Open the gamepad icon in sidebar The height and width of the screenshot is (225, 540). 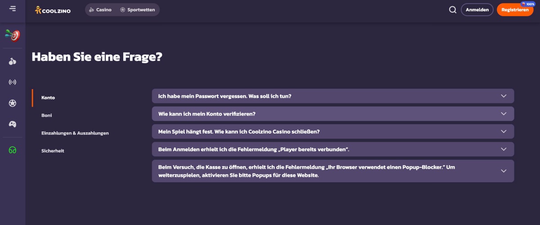[13, 124]
